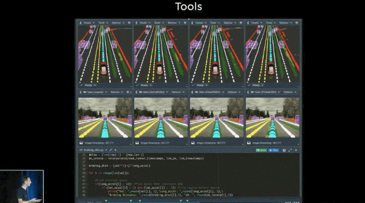Click layout icon right of Options in leftmost 3D view

(129, 23)
